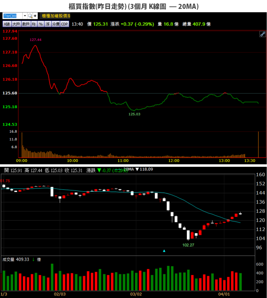Toggle the 散戶 view button
The width and height of the screenshot is (267, 298).
pyautogui.click(x=26, y=24)
